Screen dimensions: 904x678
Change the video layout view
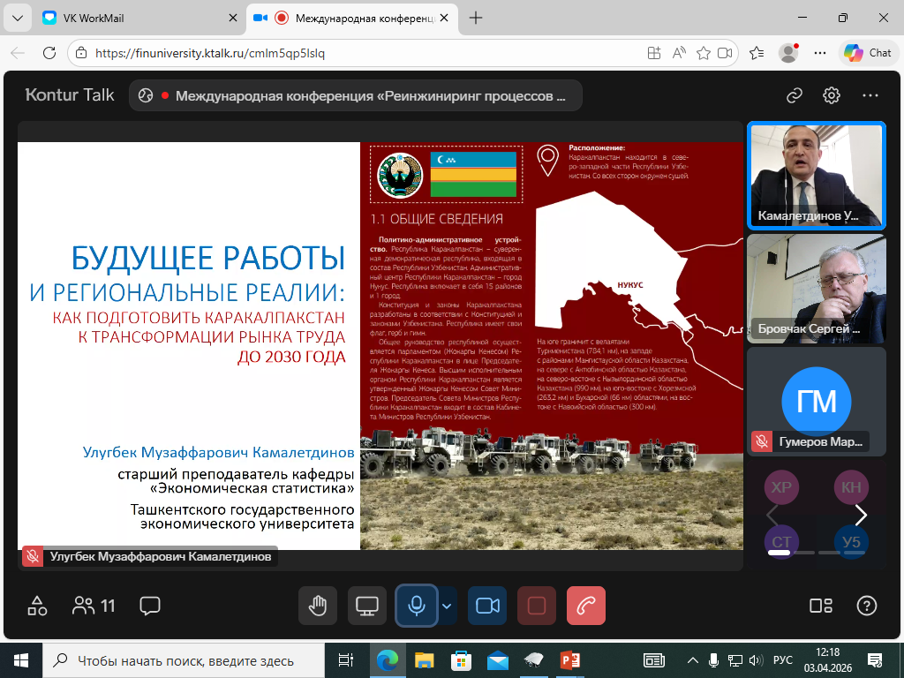pos(821,606)
